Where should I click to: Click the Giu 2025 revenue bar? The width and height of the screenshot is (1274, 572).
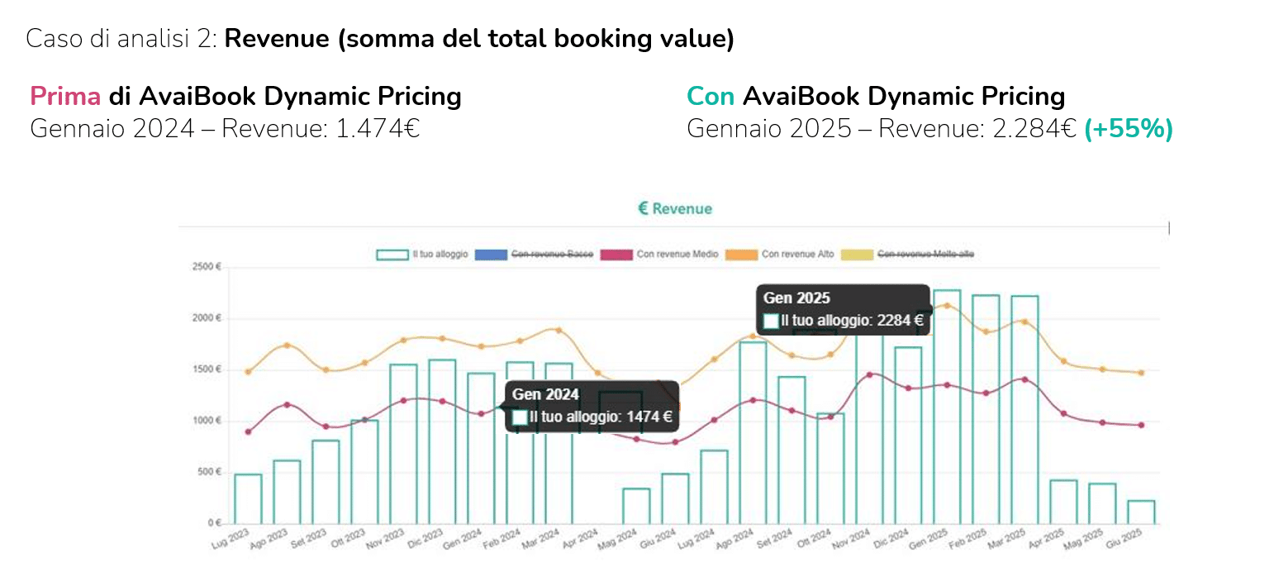[1141, 512]
